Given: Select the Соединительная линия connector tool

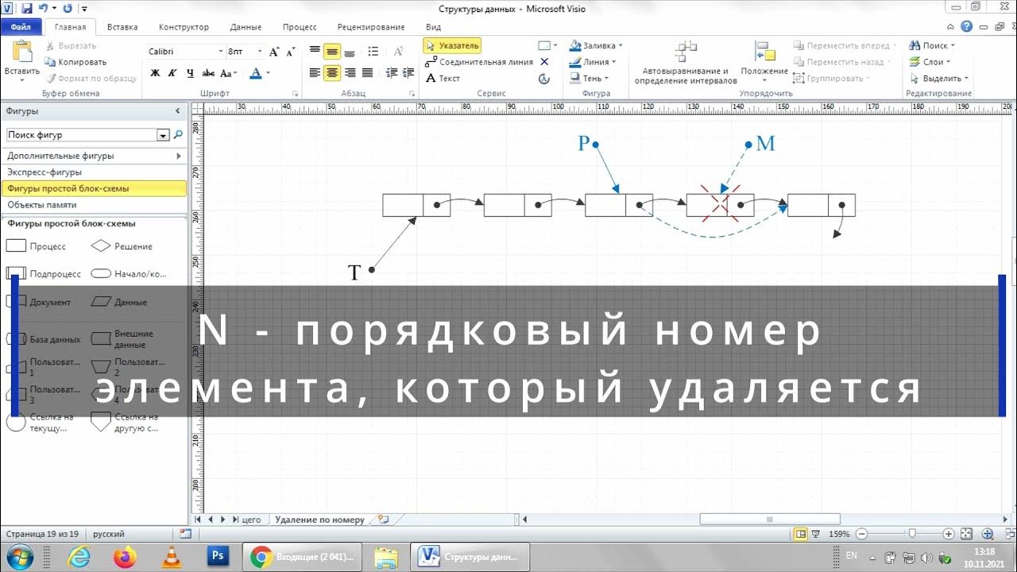Looking at the screenshot, I should [x=479, y=62].
